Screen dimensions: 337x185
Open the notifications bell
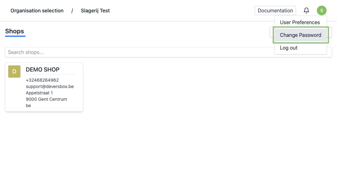(306, 10)
